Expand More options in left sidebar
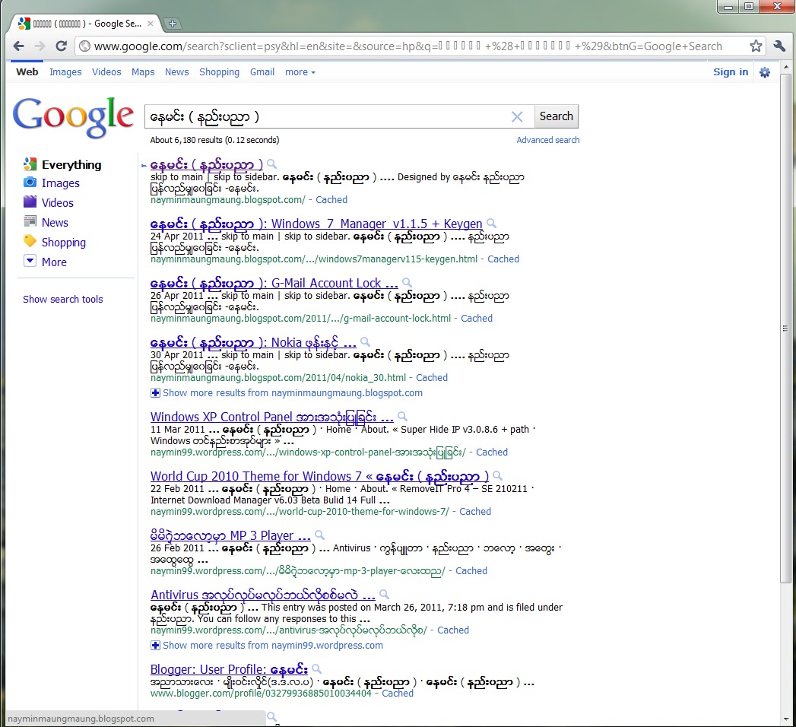Screen dimensions: 796x727 [45, 262]
